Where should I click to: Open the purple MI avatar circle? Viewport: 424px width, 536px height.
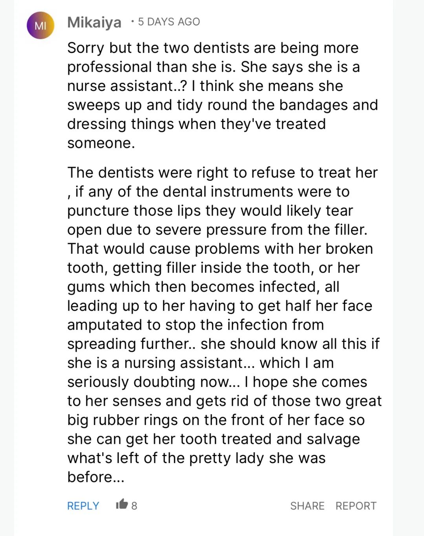point(40,25)
